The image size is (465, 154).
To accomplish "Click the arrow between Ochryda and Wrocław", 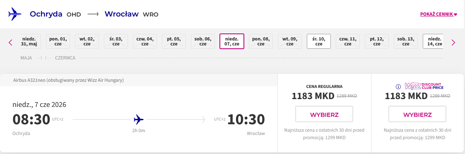I will (x=93, y=14).
